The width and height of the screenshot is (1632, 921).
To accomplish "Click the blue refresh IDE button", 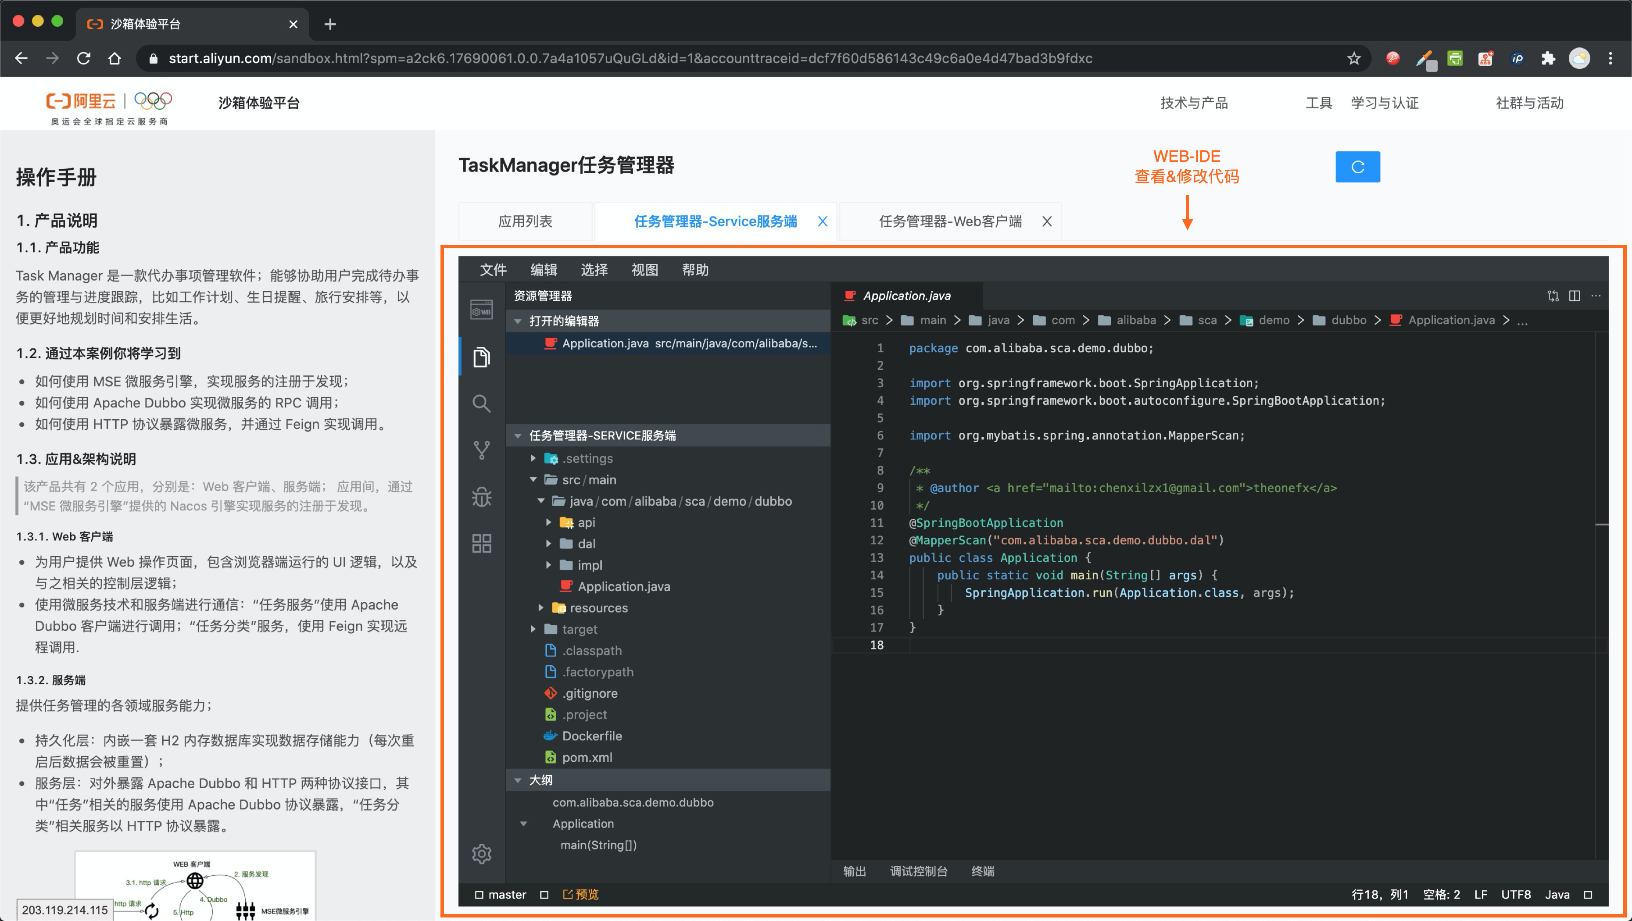I will pos(1357,167).
